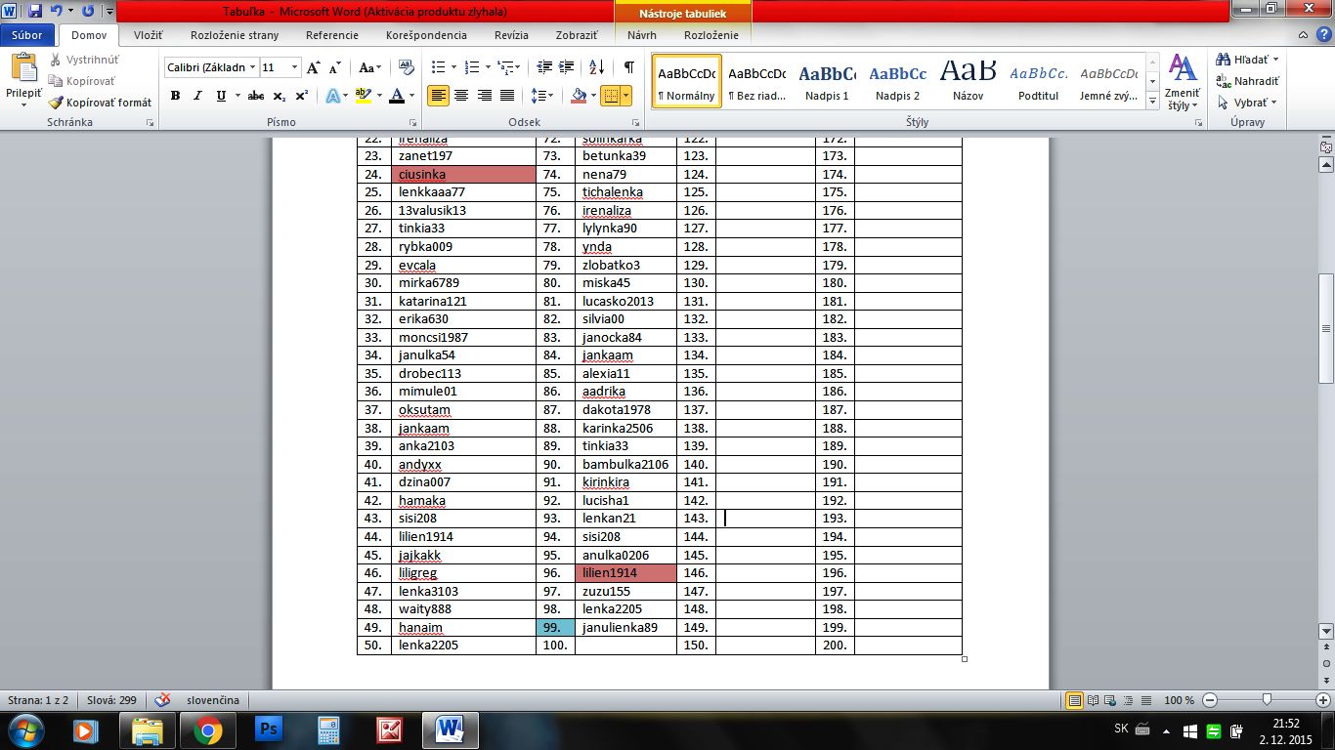The image size is (1335, 750).
Task: Click the Format Painter (Kopírovať formát) button
Action: point(101,103)
